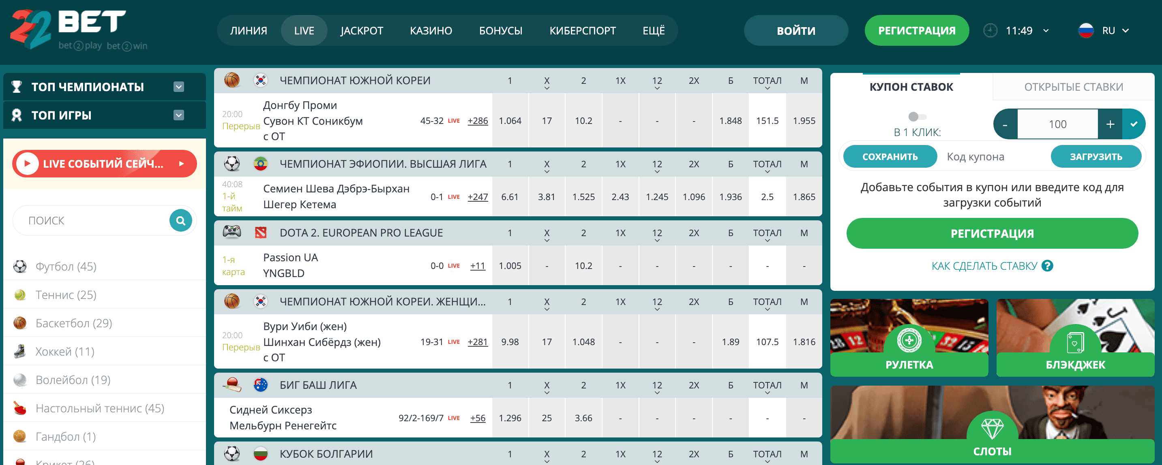Select the Гандбол (1) ball icon
Screen dimensions: 1162x465
point(20,437)
